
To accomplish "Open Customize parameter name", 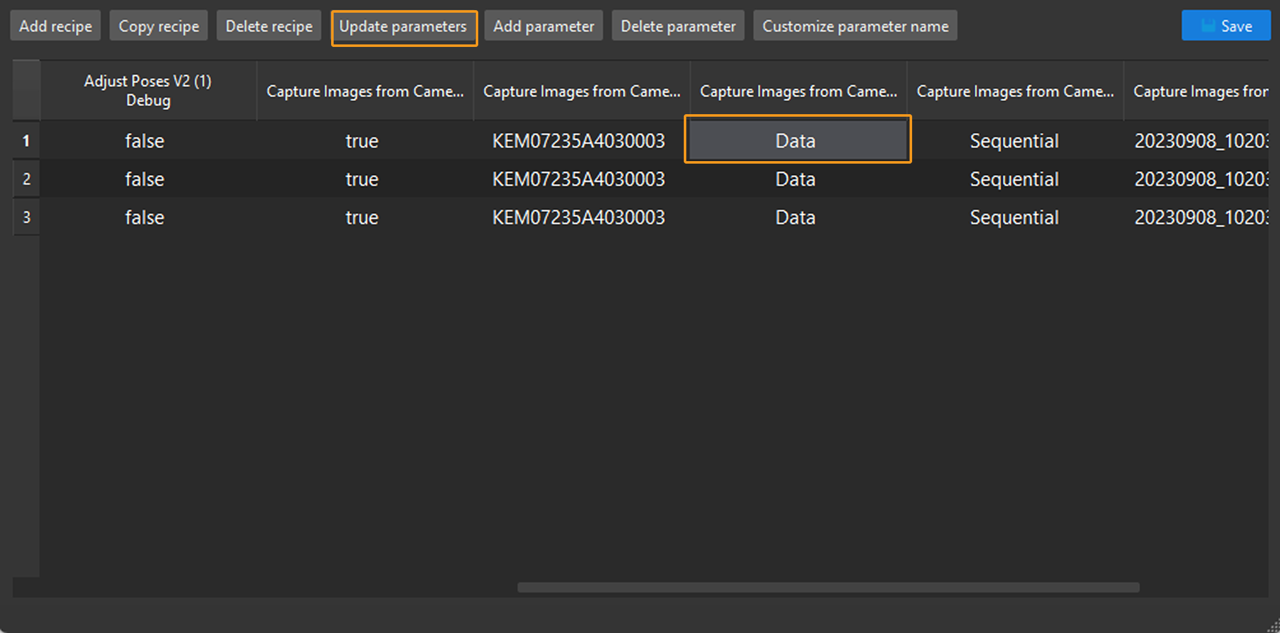I will coord(855,25).
